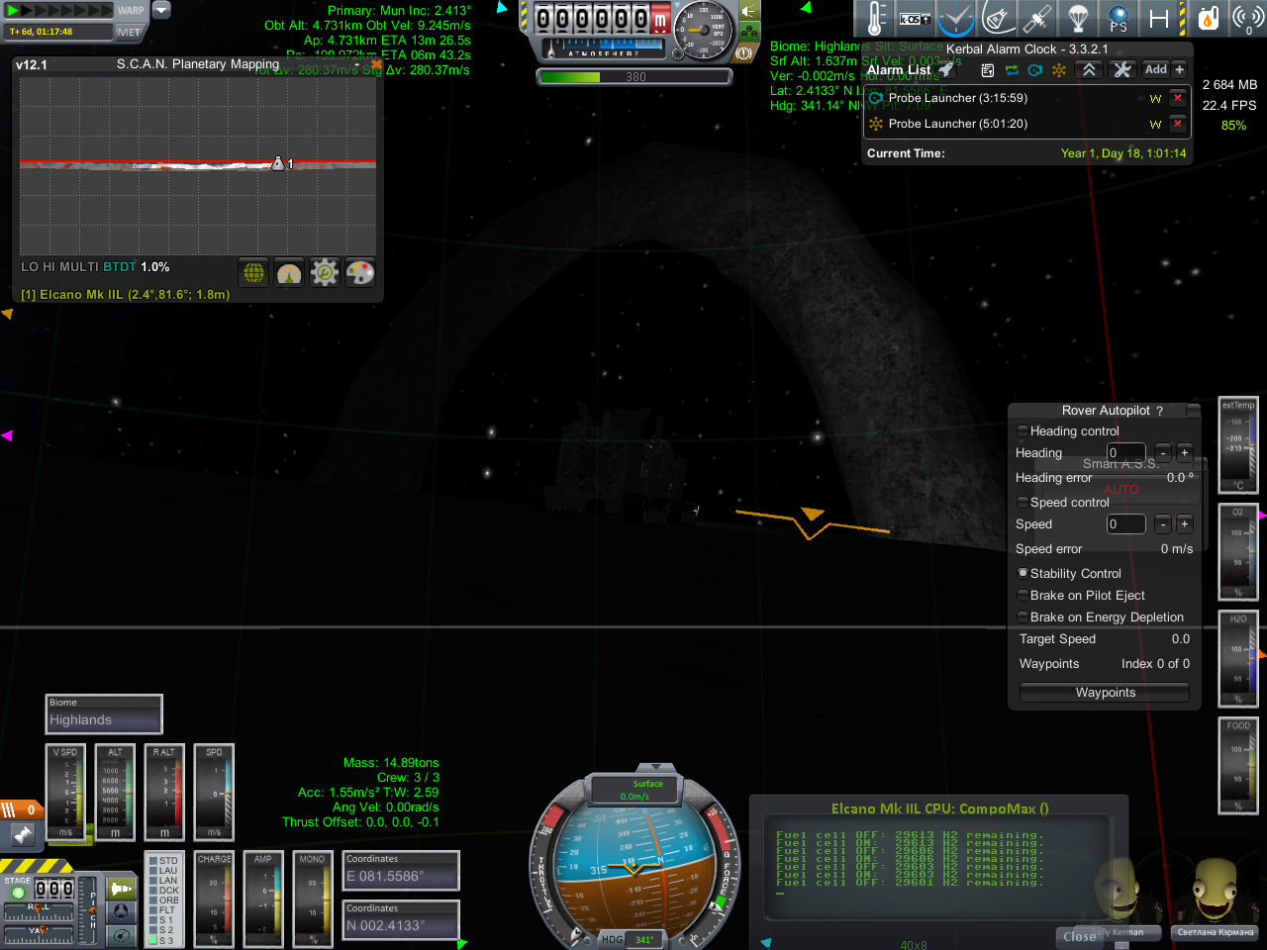Screen dimensions: 1267x950
Task: Click the green transfer arrows alarm filter icon
Action: pyautogui.click(x=1012, y=70)
